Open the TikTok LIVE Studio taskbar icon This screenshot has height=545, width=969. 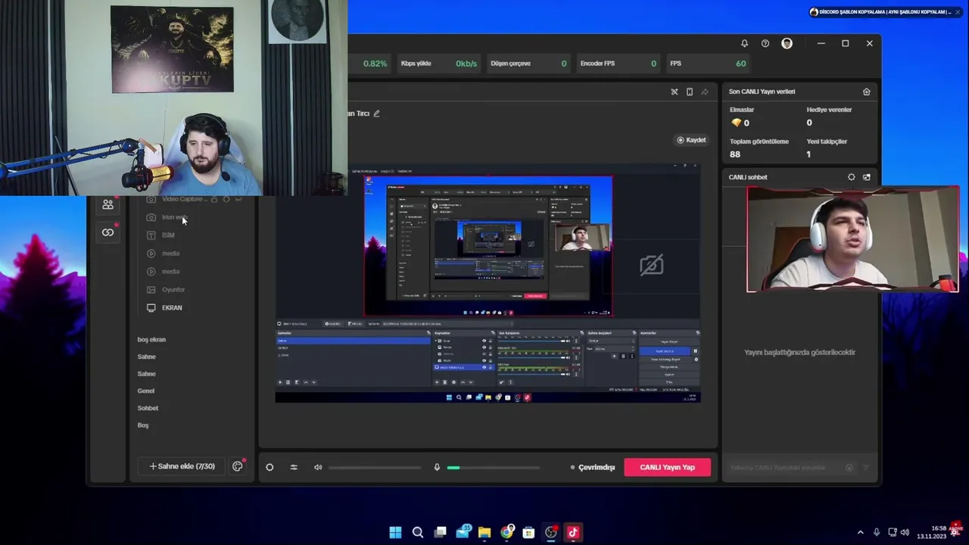(x=573, y=532)
